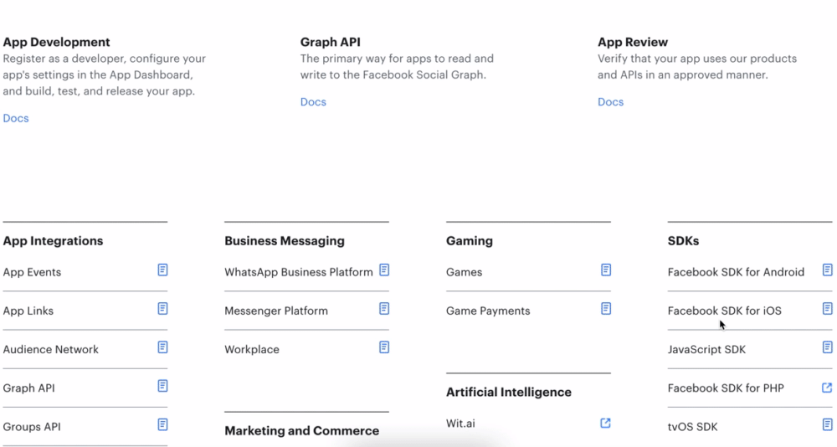
Task: Open Facebook SDK for PHP link
Action: (x=726, y=388)
